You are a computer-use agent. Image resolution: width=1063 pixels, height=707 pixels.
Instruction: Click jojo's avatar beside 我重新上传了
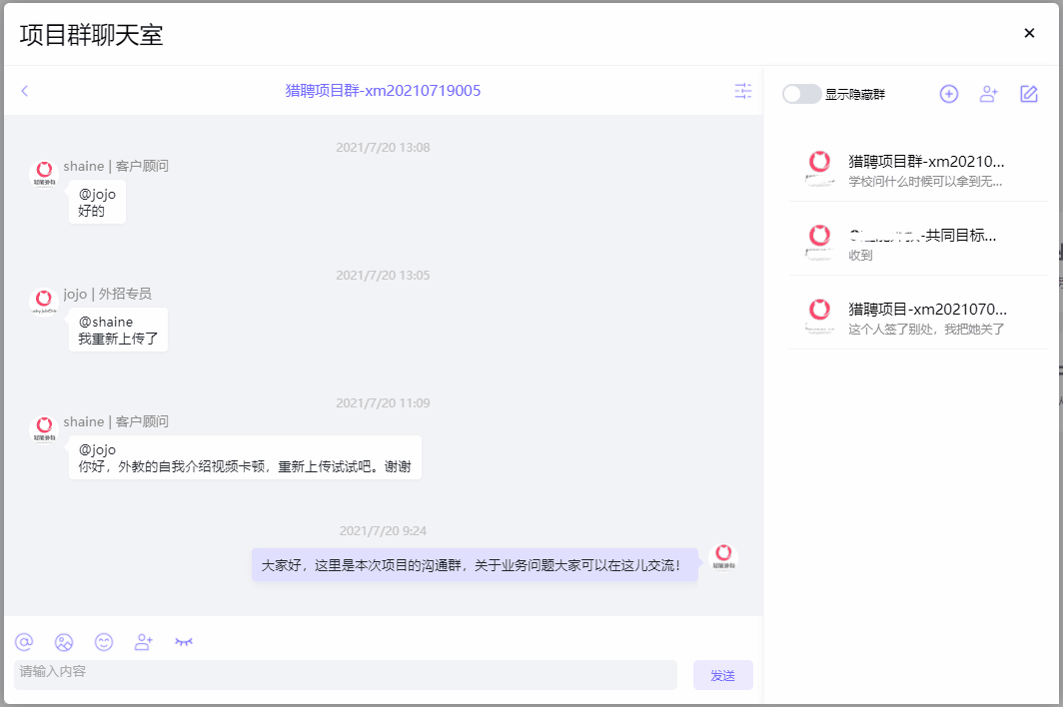tap(44, 302)
